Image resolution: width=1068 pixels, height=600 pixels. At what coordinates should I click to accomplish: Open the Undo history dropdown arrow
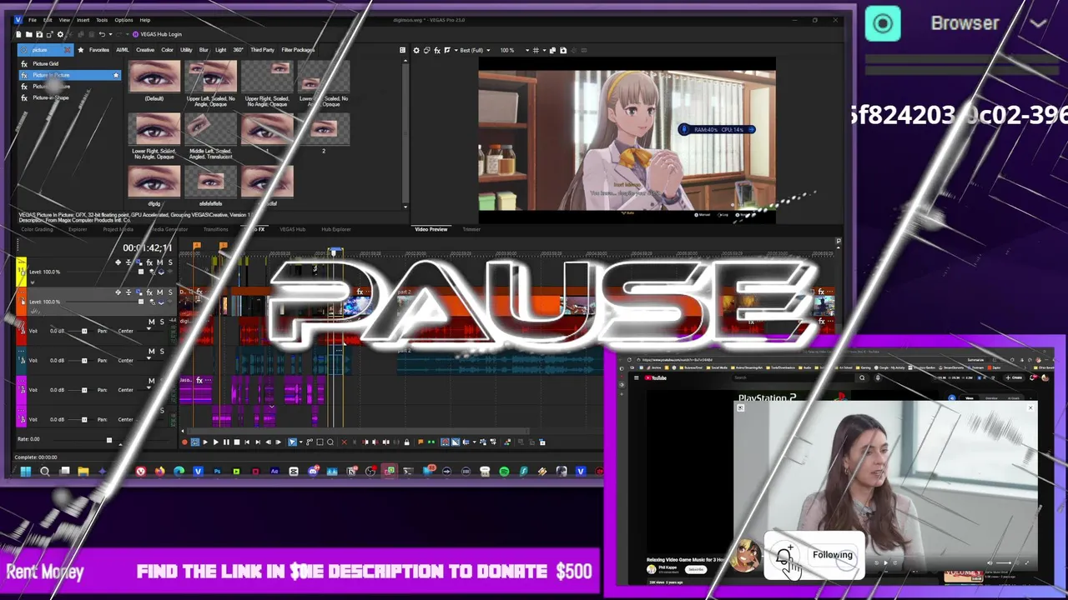[110, 34]
